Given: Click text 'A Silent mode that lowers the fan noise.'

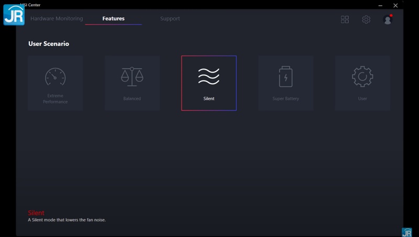Looking at the screenshot, I should coord(67,220).
